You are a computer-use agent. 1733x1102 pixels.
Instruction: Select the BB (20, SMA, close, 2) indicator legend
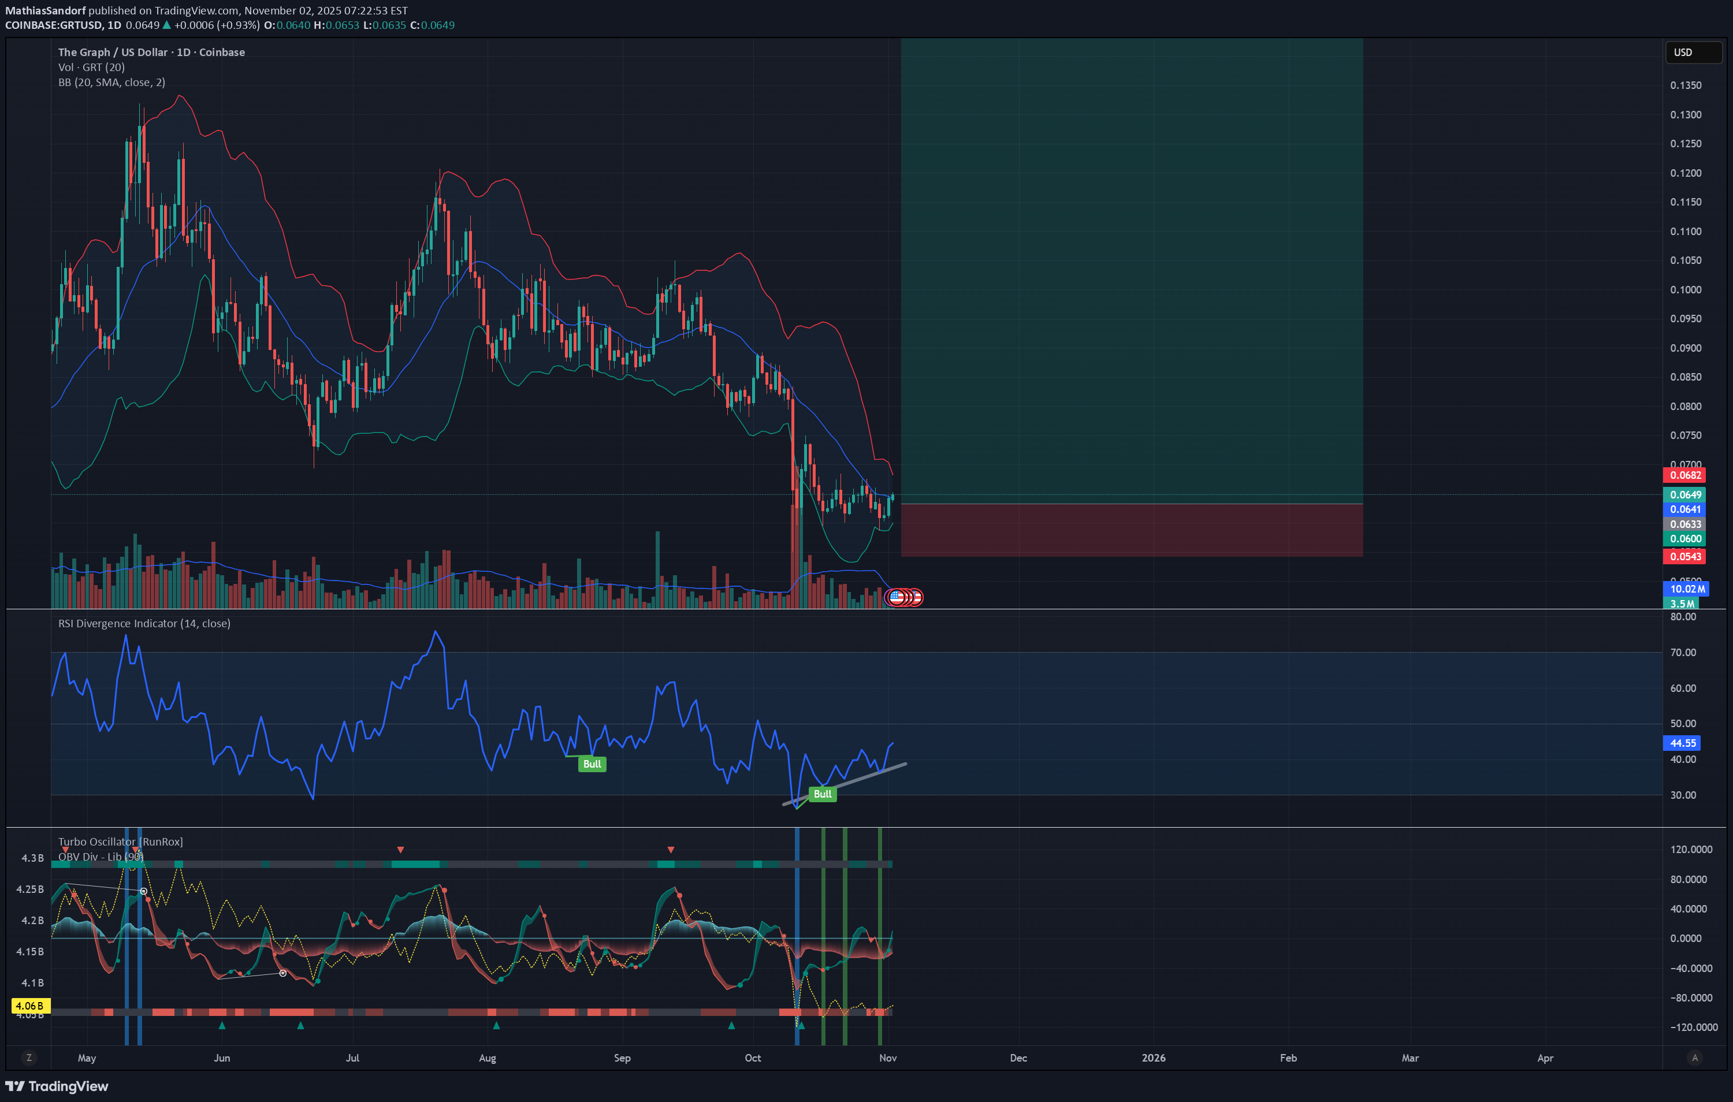pos(111,82)
